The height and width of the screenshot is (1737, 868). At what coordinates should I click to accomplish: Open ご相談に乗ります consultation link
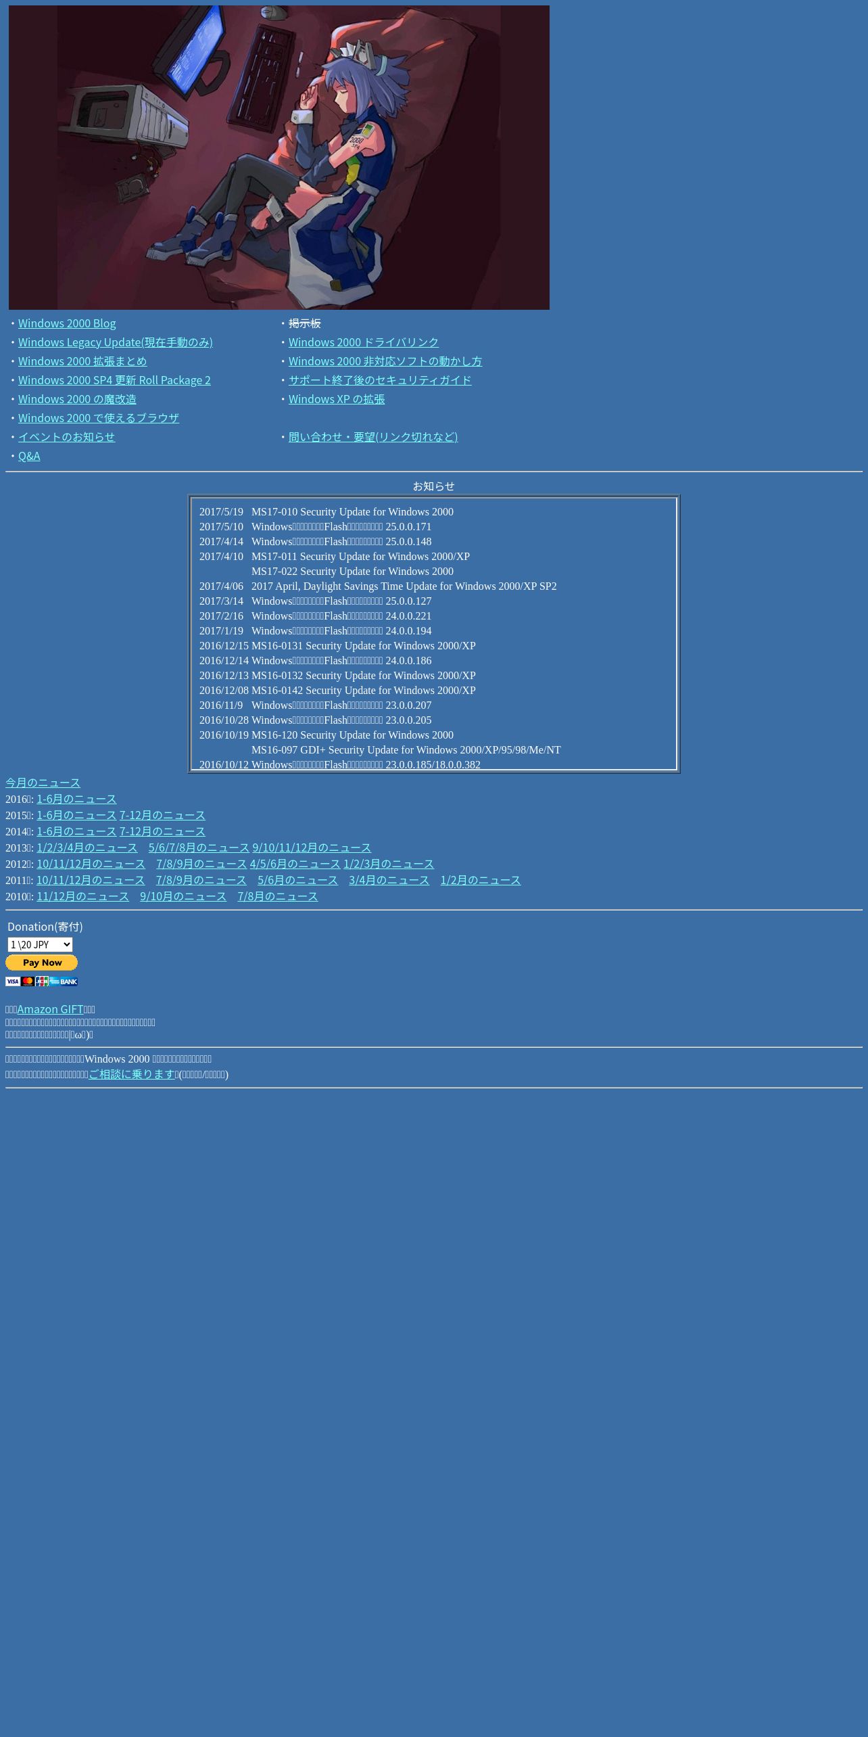tap(132, 1074)
